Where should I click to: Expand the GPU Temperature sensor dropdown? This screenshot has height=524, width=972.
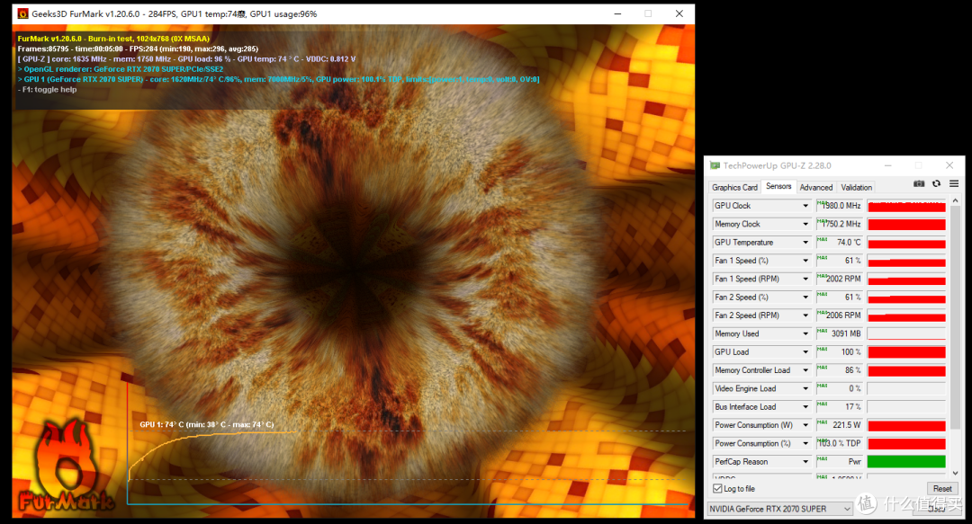[x=805, y=242]
